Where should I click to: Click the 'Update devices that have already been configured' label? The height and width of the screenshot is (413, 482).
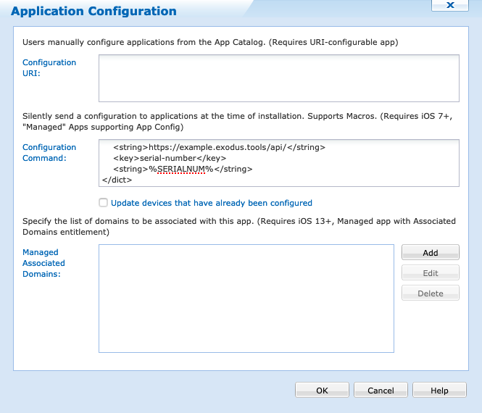point(212,203)
